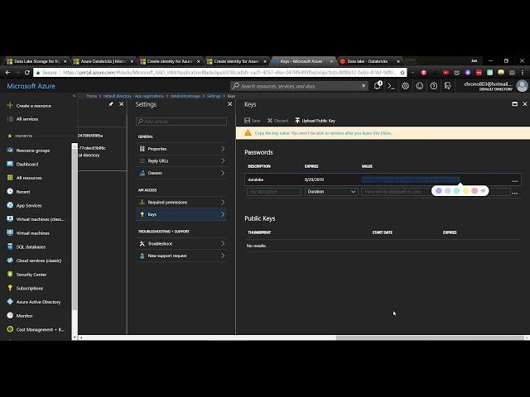Open the ellipsis menu for the datalake key
Image resolution: width=530 pixels, height=397 pixels.
click(515, 180)
